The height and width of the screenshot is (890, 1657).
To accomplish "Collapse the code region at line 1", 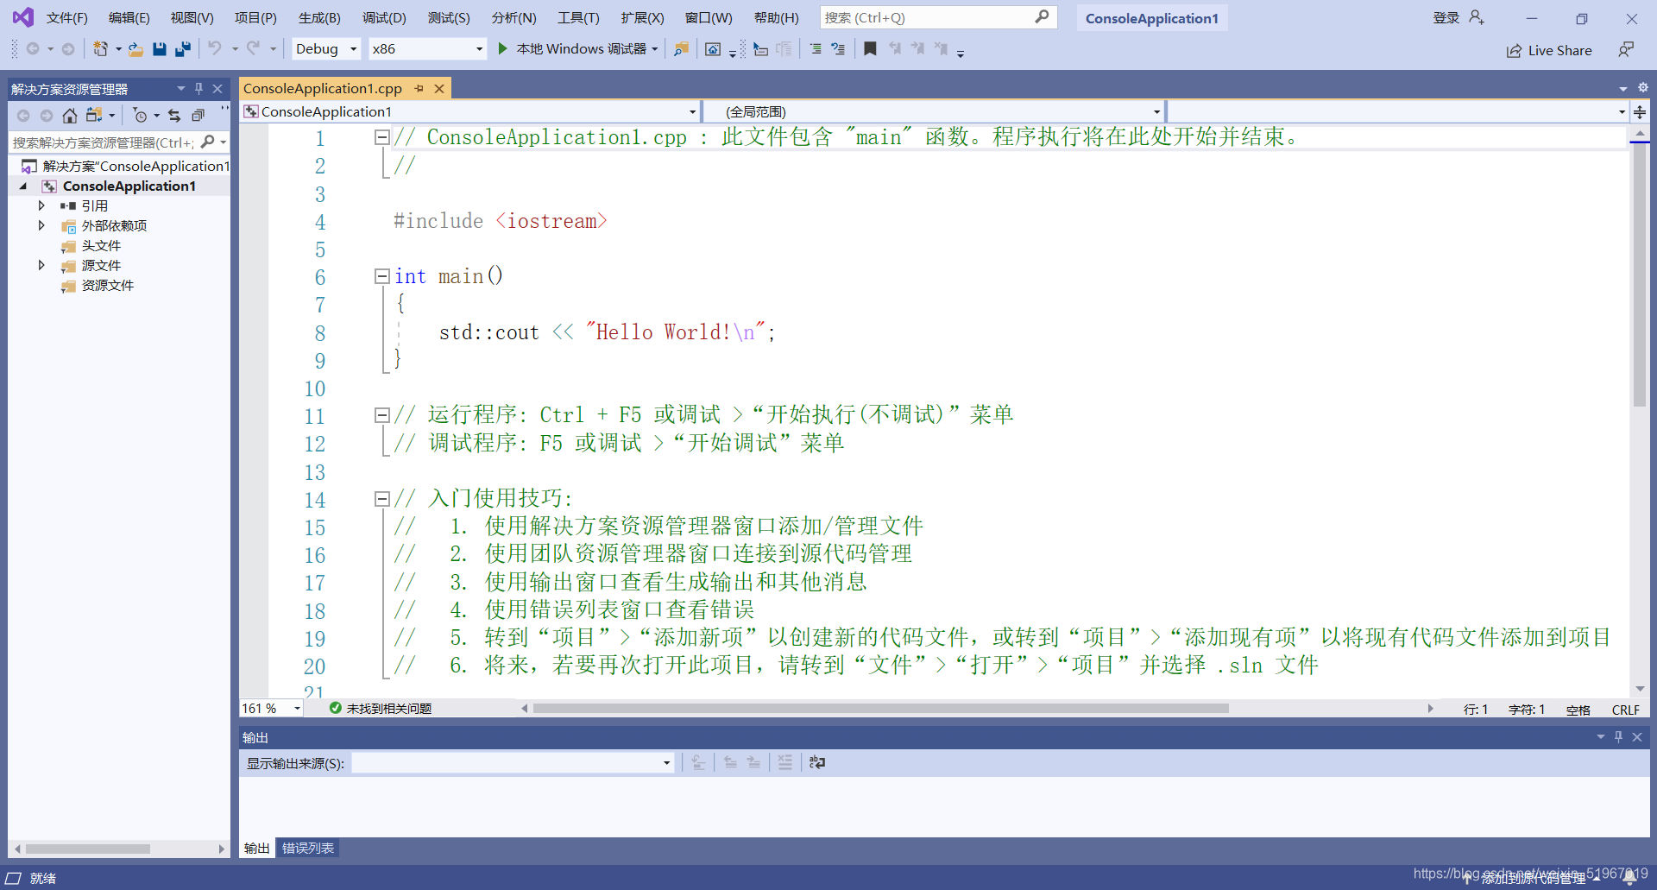I will [x=381, y=137].
